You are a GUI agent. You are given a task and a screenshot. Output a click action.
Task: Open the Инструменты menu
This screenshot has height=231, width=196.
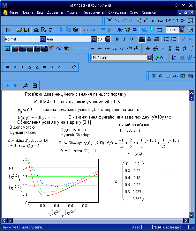[x=94, y=12]
